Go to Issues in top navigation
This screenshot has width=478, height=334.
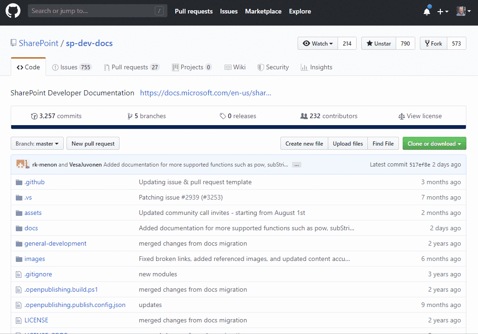click(x=229, y=11)
